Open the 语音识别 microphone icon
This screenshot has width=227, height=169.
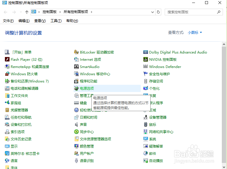(x=76, y=161)
